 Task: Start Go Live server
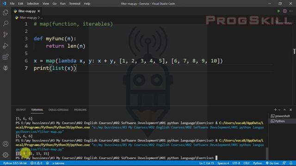pos(272,163)
